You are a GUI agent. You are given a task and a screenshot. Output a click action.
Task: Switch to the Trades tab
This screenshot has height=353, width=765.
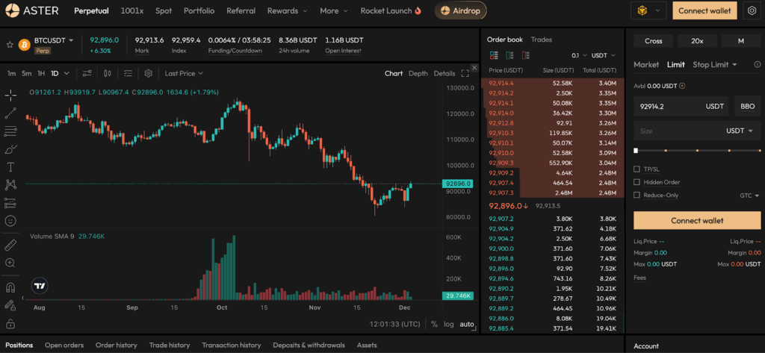coord(542,40)
